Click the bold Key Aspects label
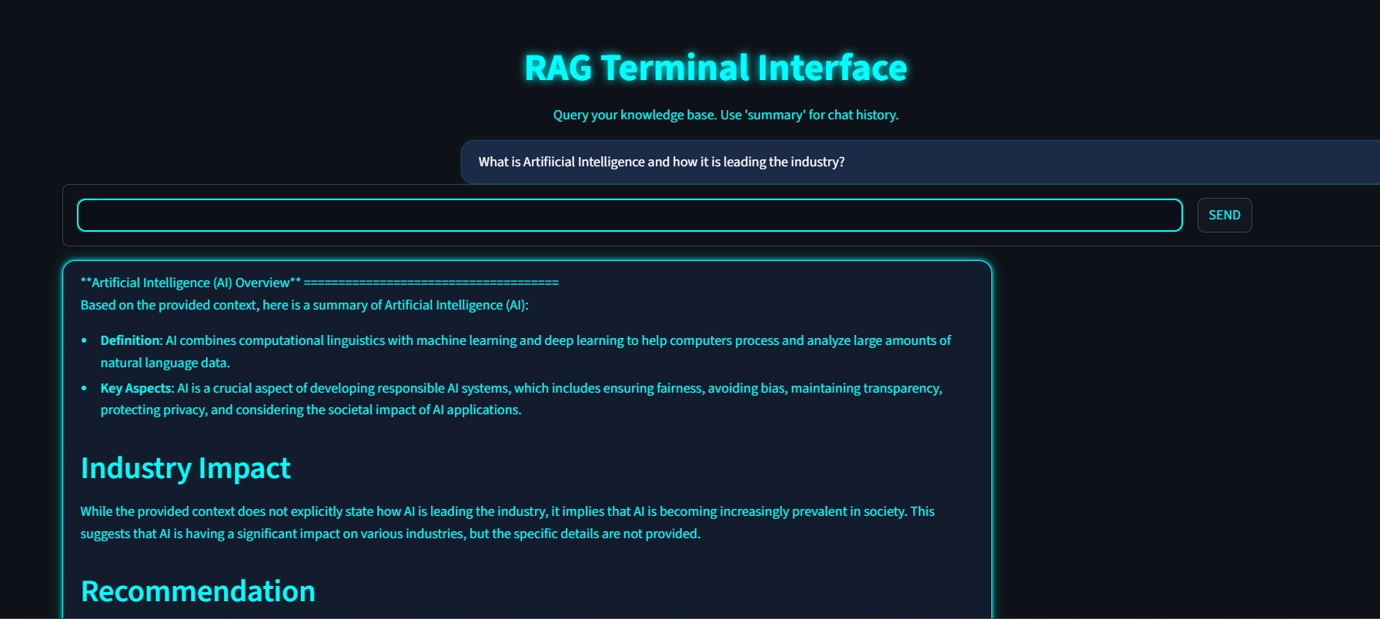 click(x=136, y=388)
